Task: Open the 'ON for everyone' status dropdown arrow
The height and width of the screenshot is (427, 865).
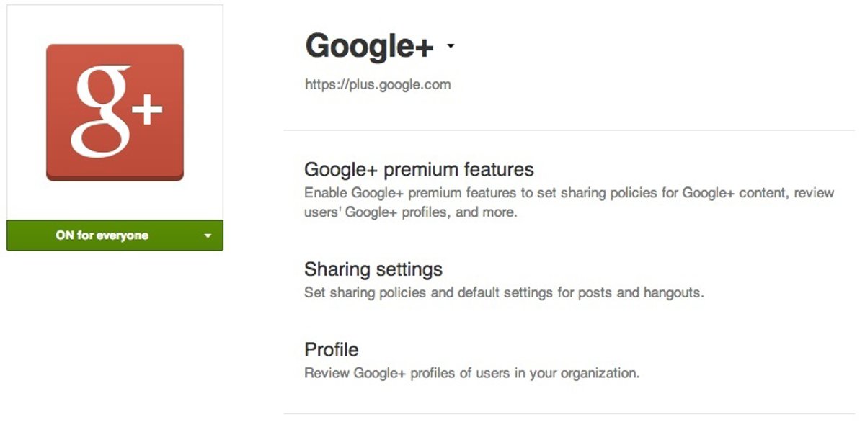Action: 208,236
